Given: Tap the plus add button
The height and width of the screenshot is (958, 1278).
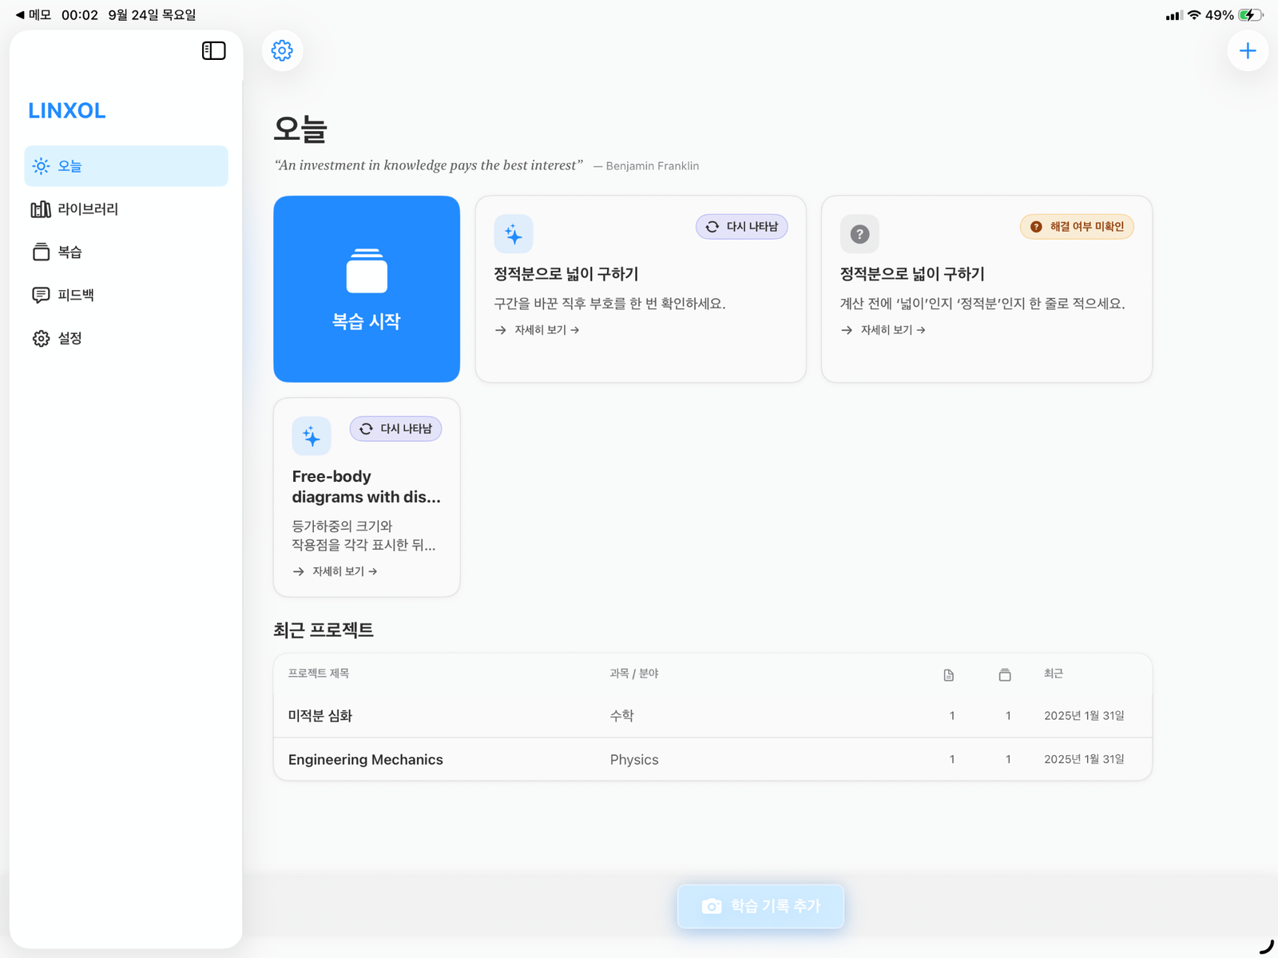Looking at the screenshot, I should pos(1248,51).
